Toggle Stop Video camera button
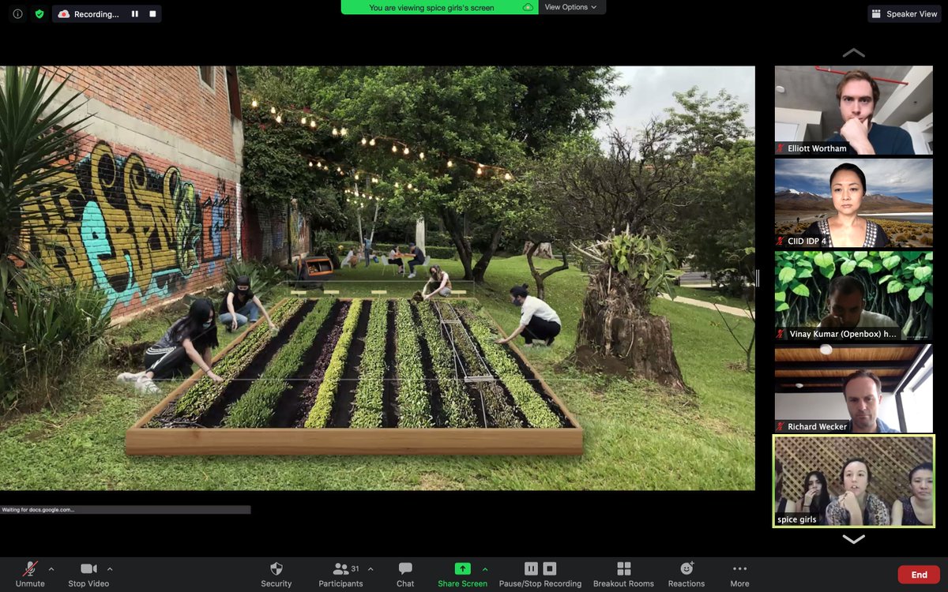This screenshot has width=948, height=592. click(x=88, y=575)
